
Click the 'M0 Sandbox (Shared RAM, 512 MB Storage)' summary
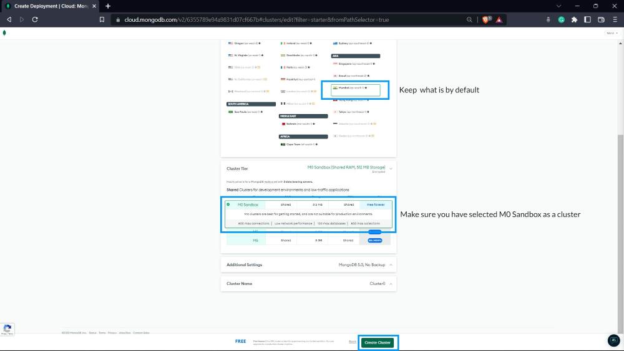tap(346, 167)
